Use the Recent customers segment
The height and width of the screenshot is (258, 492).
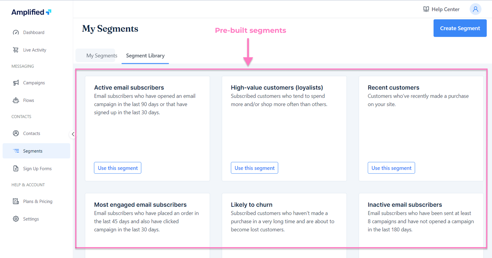[391, 168]
